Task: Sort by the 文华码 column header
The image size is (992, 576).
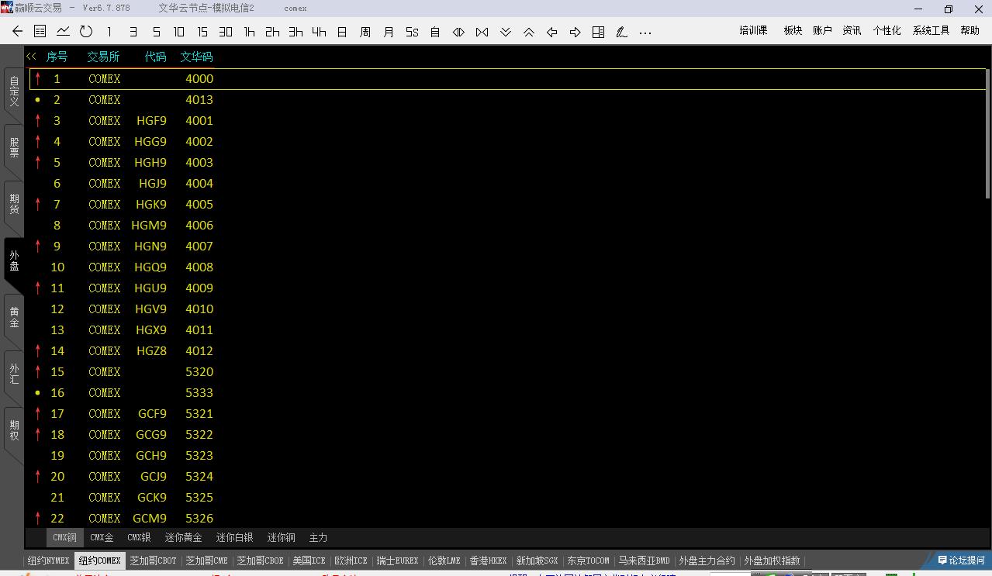Action: coord(196,57)
